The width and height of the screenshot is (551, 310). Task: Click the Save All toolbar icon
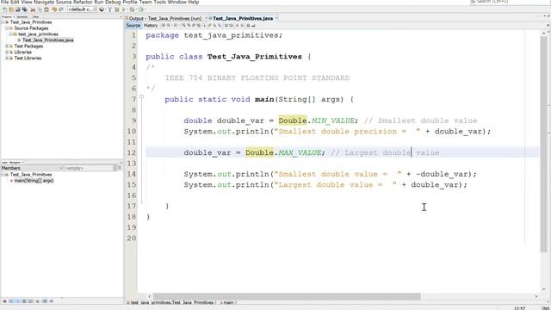pyautogui.click(x=25, y=9)
